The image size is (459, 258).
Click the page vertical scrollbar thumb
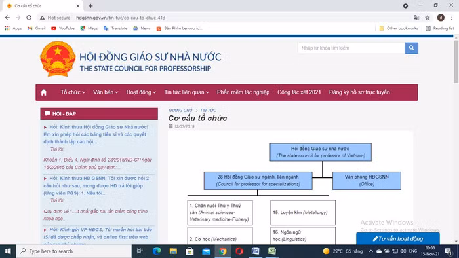[456, 62]
